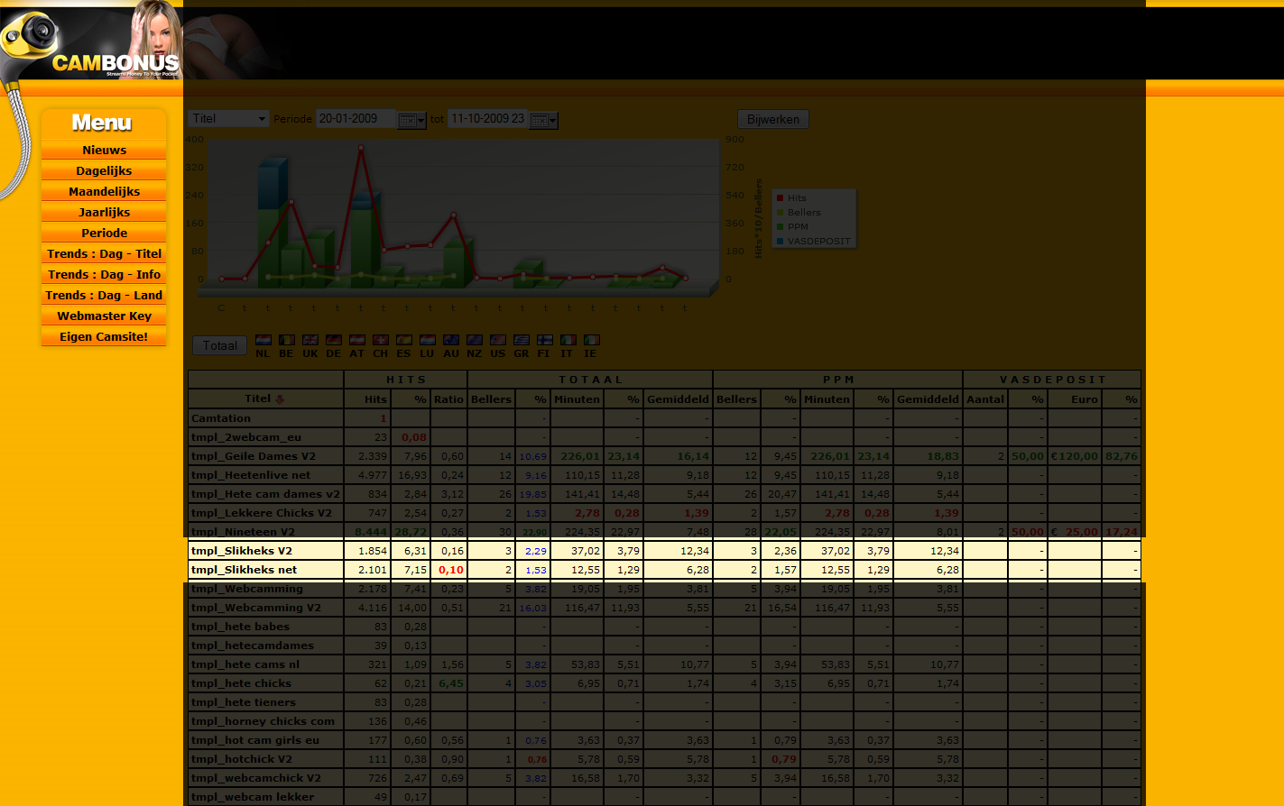Select the tmpl_hete chicks row
Screen dimensions: 1284x806
pyautogui.click(x=664, y=683)
